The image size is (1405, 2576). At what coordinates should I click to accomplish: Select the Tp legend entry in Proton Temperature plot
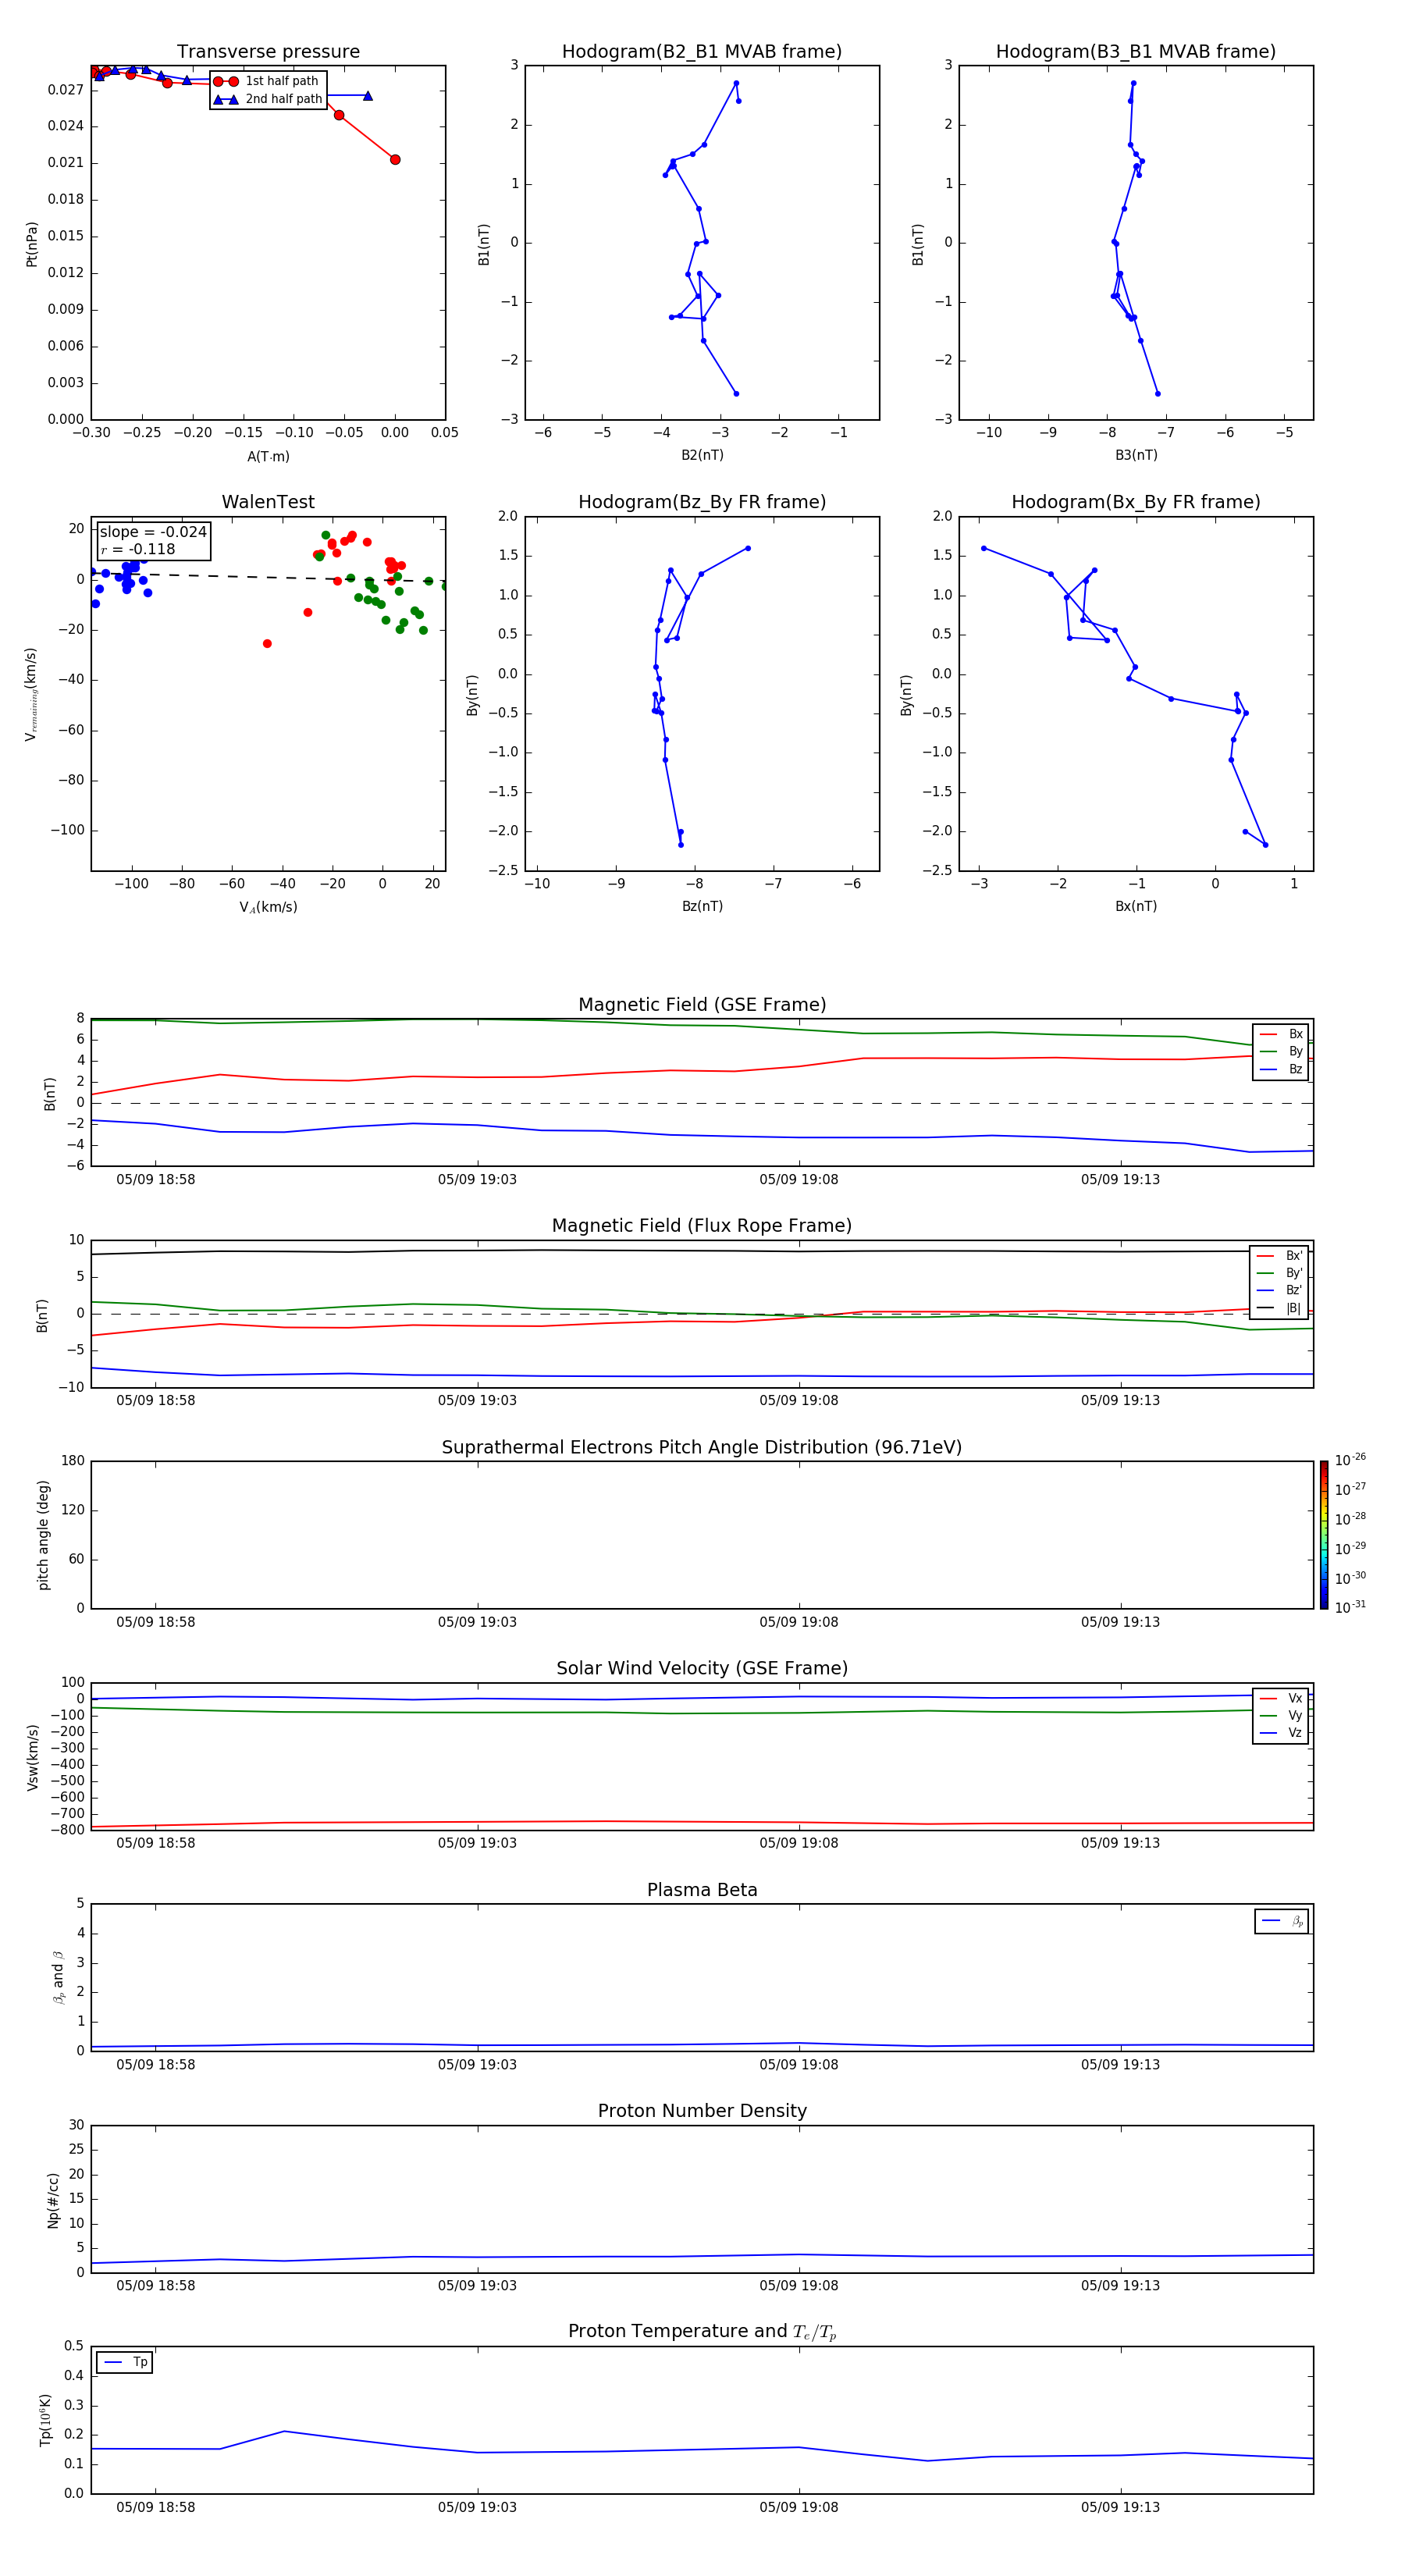[125, 2362]
